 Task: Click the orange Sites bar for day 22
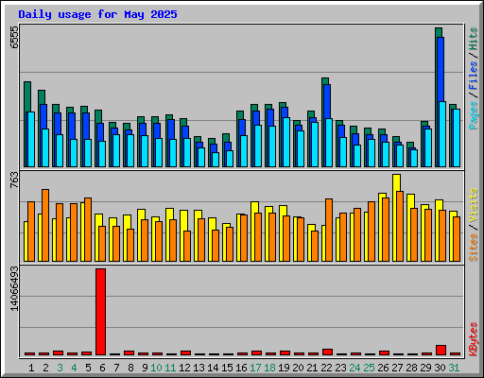click(329, 230)
